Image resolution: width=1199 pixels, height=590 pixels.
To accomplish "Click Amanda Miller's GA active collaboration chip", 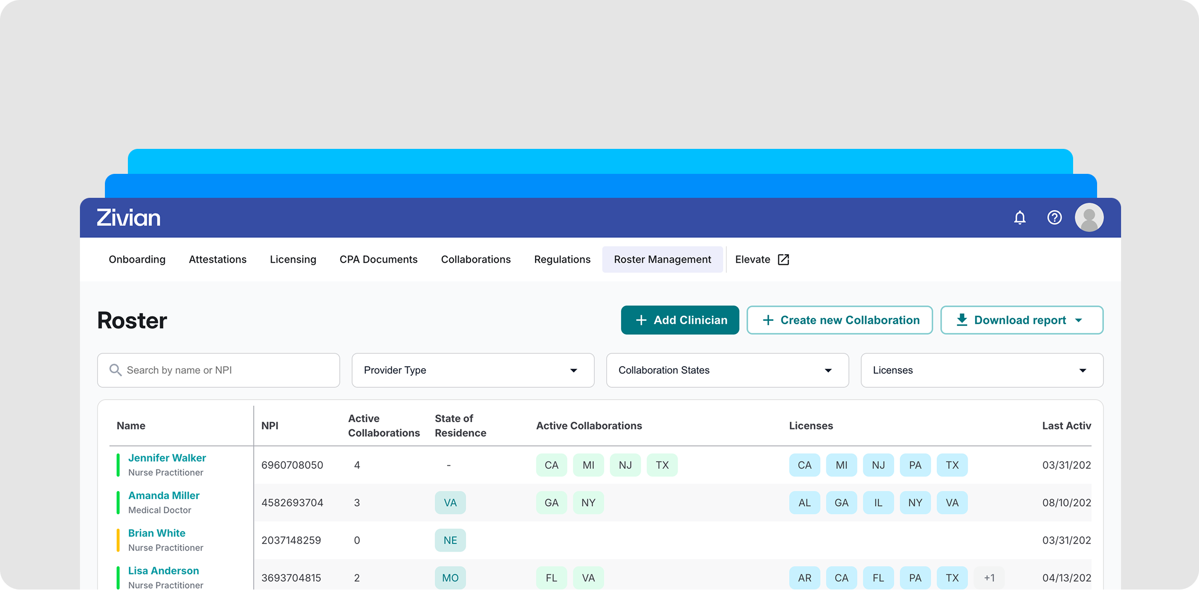I will point(552,503).
